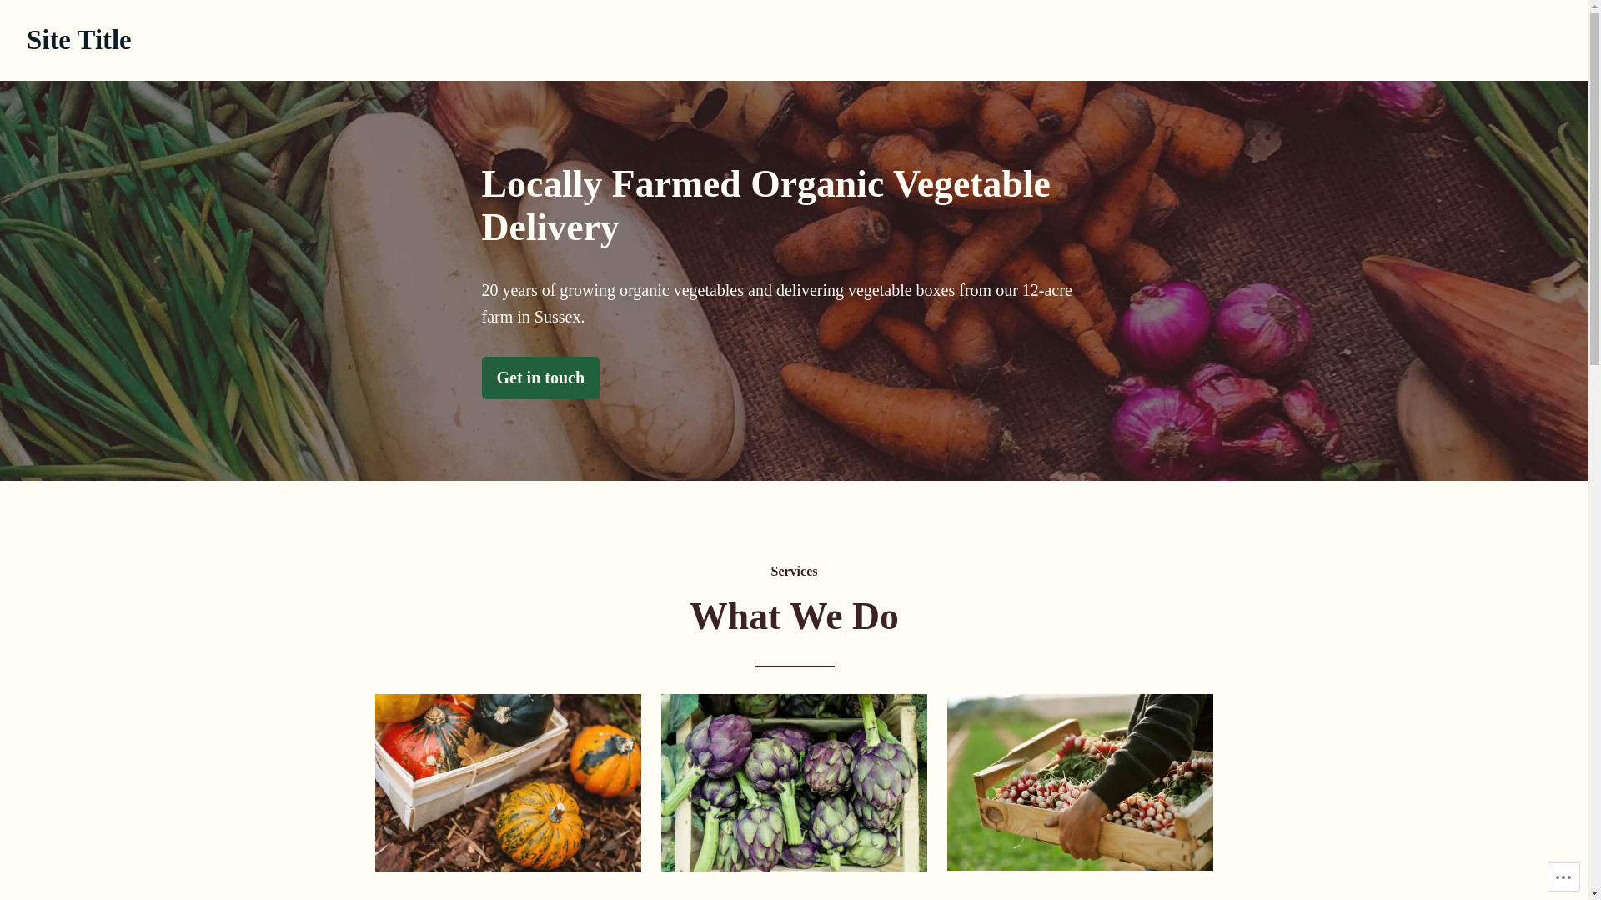Click the What We Do heading
1601x900 pixels.
pos(794,617)
